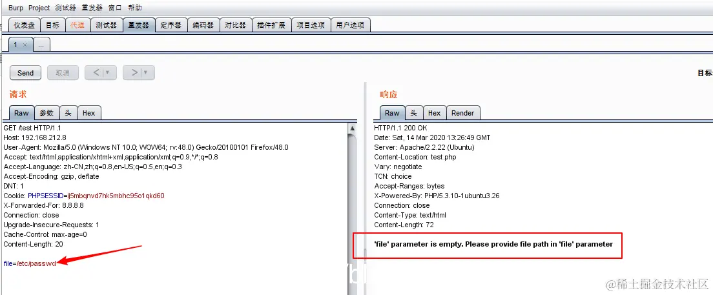713x295 pixels.
Task: Select the request 参数 tab
Action: coord(46,113)
